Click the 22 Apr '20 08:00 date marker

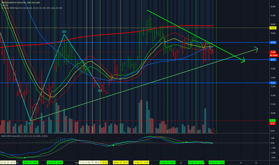[168, 163]
